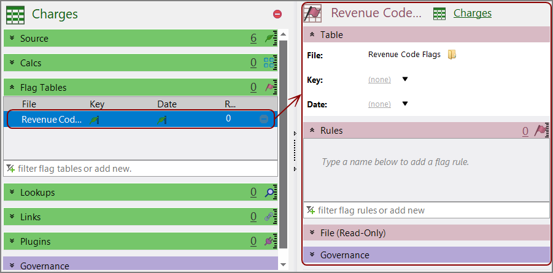
Task: Click the vertical scrollbar thumb of left panel
Action: pos(283,145)
